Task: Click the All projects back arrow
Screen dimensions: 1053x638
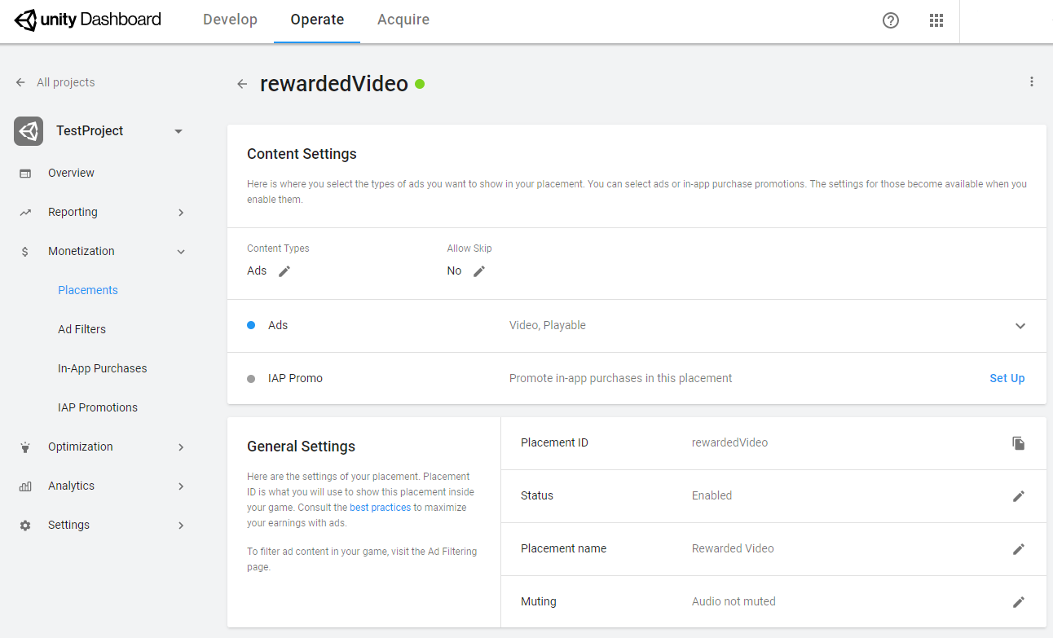Action: (x=20, y=82)
